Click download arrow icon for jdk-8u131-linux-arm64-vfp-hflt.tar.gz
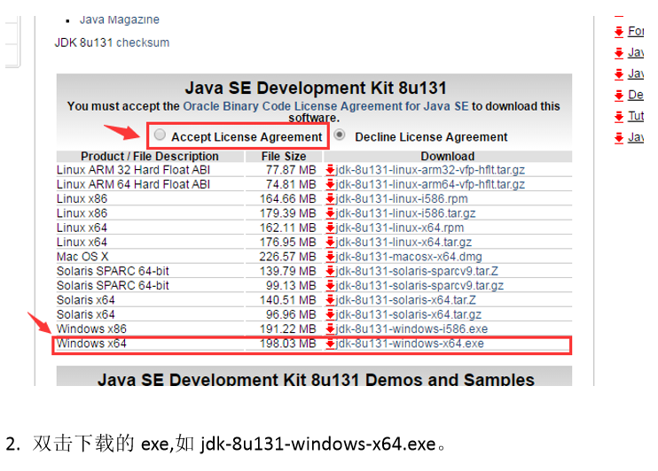 330,184
